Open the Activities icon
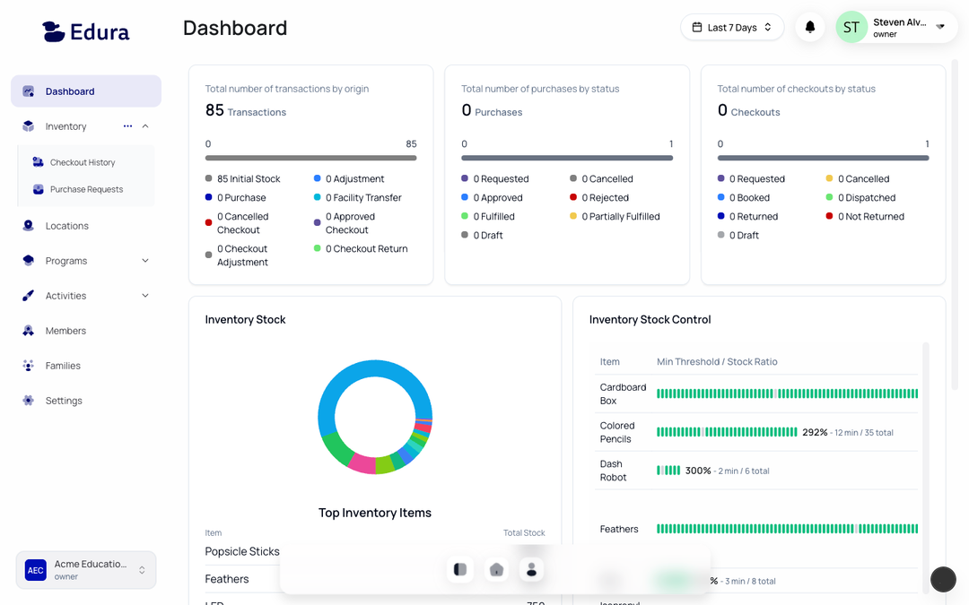The image size is (969, 605). point(30,295)
